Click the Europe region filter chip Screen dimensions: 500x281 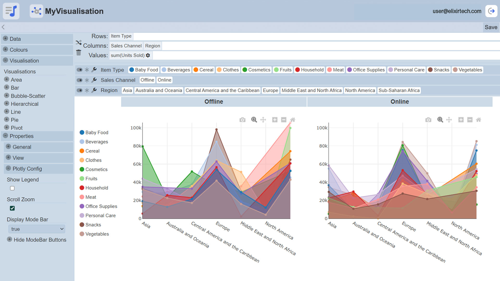(x=270, y=90)
